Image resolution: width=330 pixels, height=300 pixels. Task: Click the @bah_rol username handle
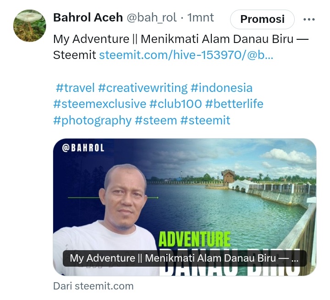152,18
